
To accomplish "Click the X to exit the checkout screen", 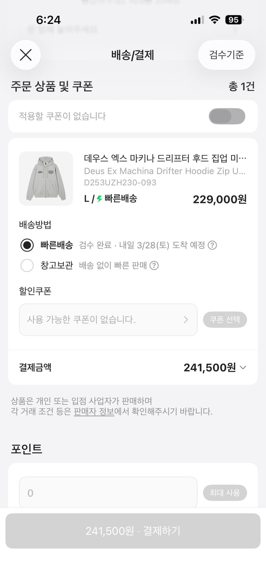I will (x=26, y=55).
